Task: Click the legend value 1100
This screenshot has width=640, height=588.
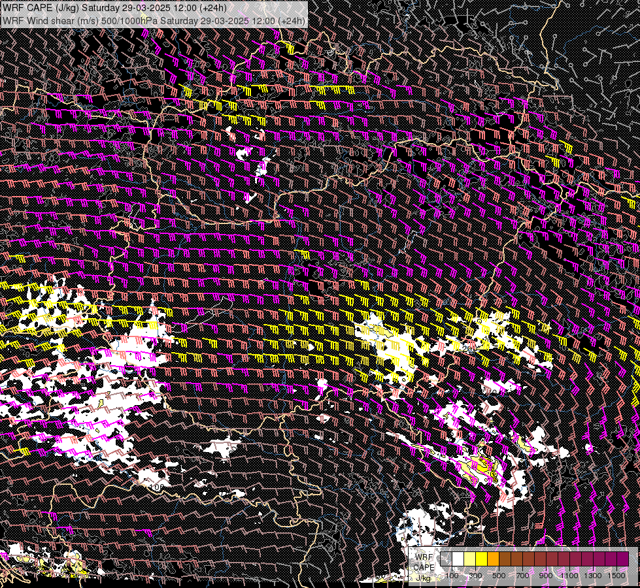Action: [569, 576]
